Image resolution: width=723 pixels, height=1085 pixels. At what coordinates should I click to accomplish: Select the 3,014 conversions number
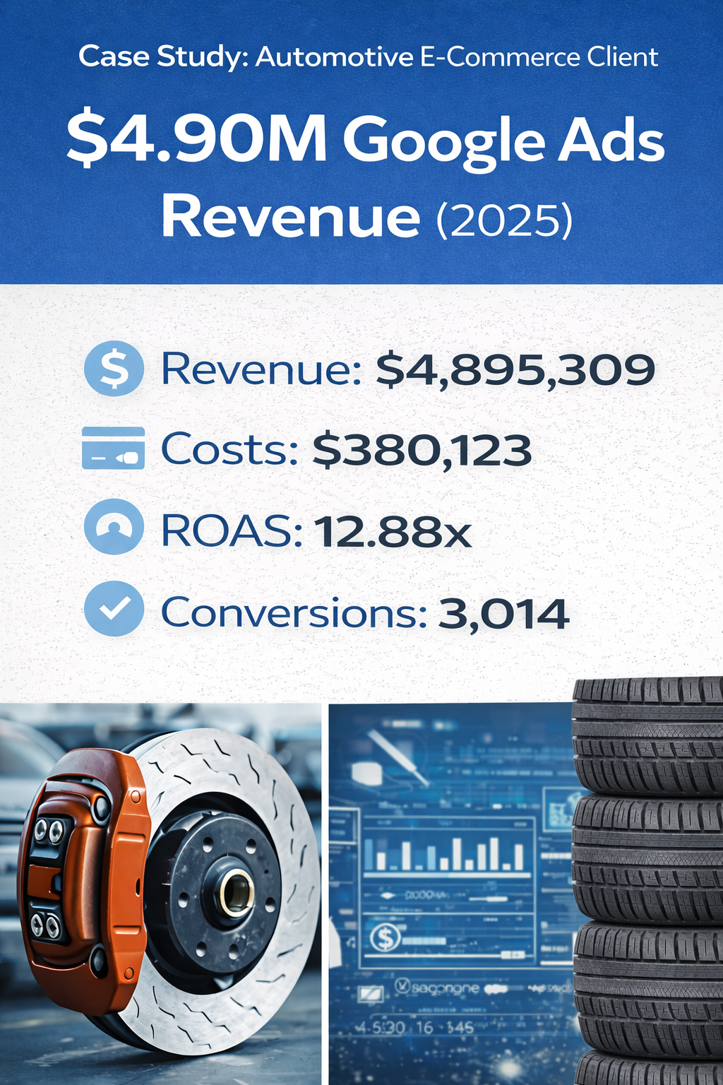(x=503, y=612)
